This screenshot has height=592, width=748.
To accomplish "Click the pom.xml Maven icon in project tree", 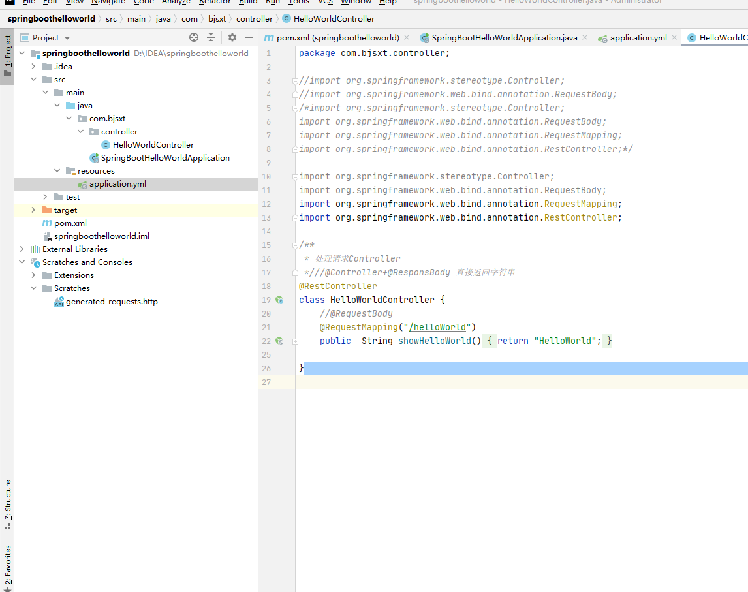I will point(47,223).
